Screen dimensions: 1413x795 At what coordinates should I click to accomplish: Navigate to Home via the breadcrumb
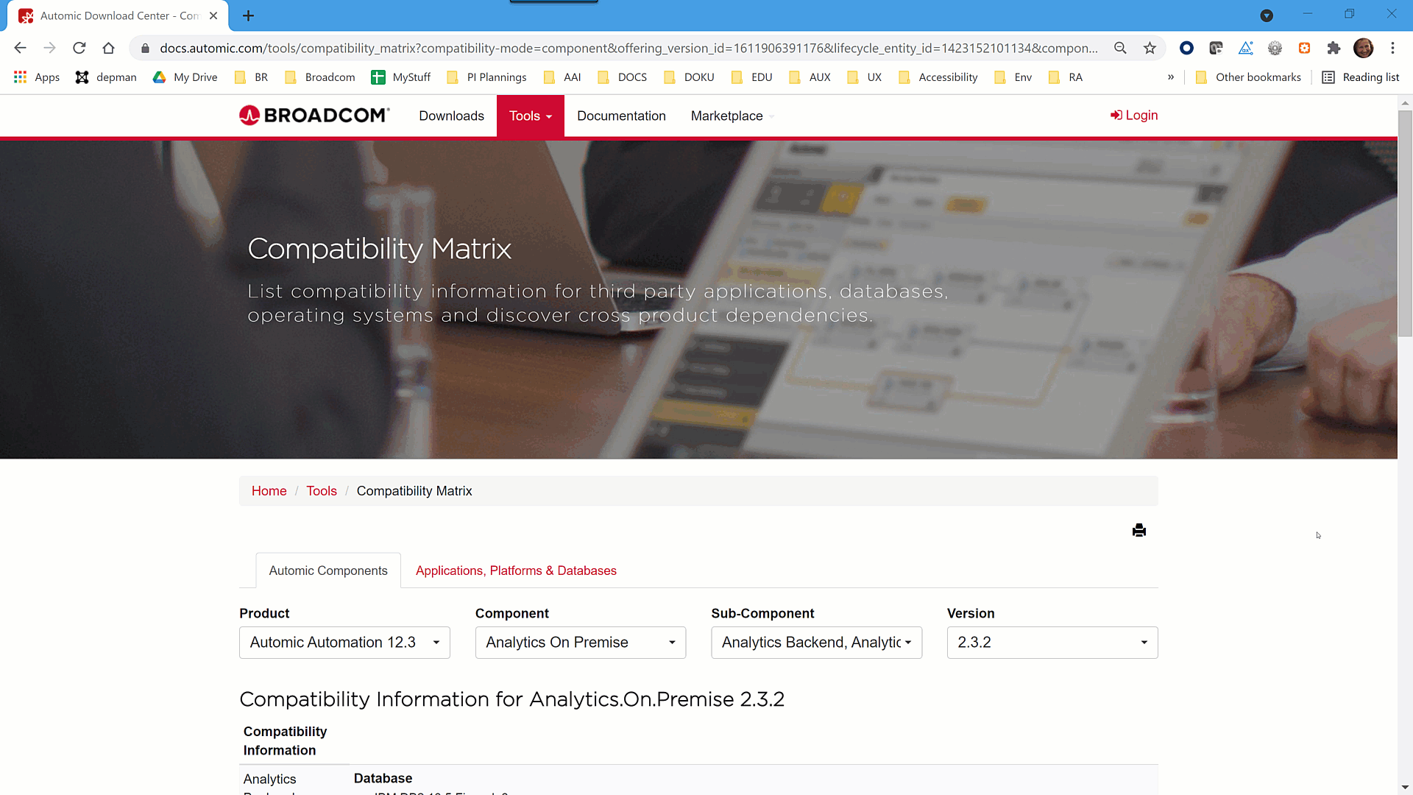point(269,491)
